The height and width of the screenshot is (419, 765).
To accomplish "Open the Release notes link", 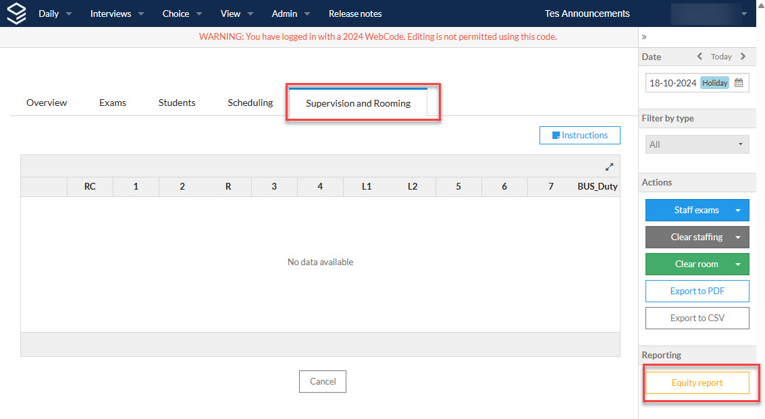I will pos(355,13).
